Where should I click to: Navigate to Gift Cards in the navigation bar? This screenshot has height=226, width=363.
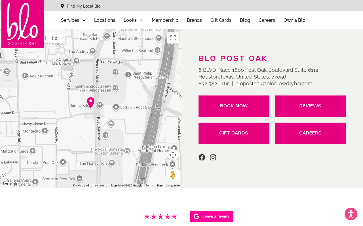221,20
